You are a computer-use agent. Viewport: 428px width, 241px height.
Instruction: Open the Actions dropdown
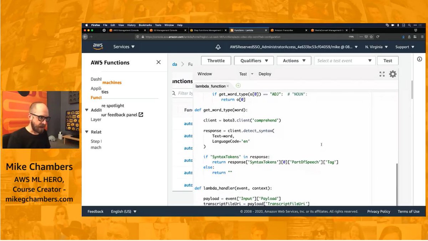coord(294,61)
